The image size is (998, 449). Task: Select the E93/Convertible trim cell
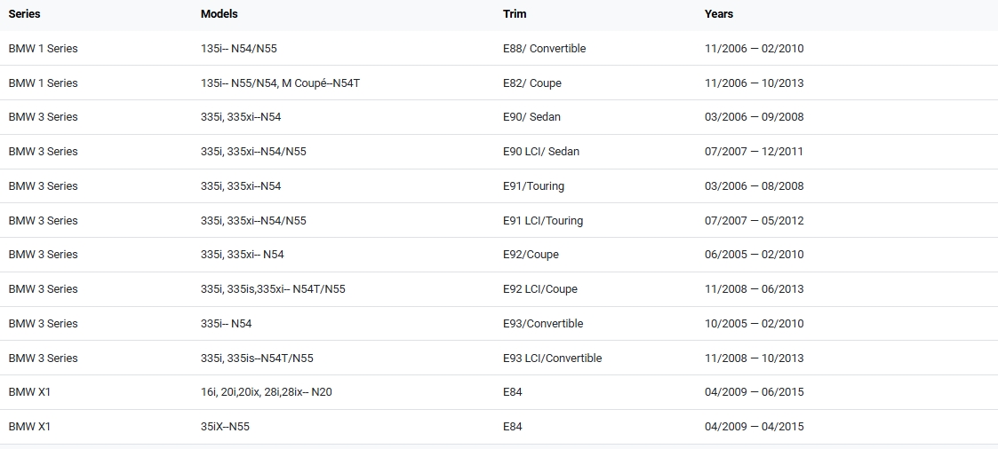[543, 324]
